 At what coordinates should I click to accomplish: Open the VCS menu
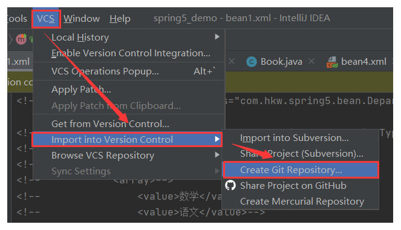tap(46, 19)
